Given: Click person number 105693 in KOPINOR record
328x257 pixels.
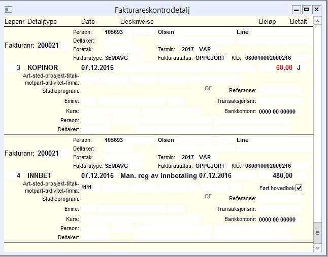Looking at the screenshot, I should [114, 32].
